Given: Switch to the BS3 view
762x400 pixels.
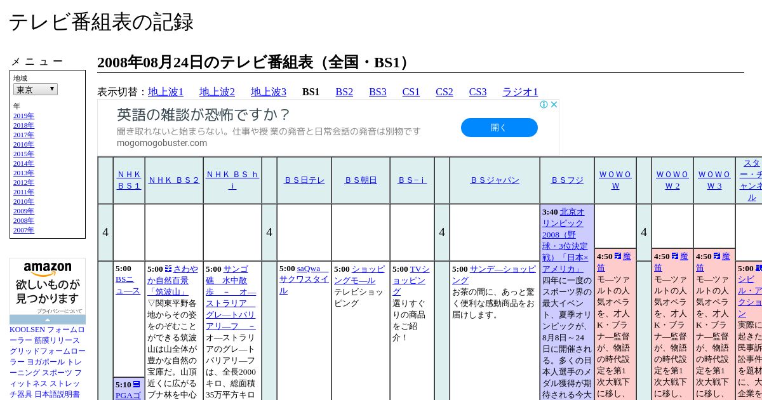Looking at the screenshot, I should [378, 92].
